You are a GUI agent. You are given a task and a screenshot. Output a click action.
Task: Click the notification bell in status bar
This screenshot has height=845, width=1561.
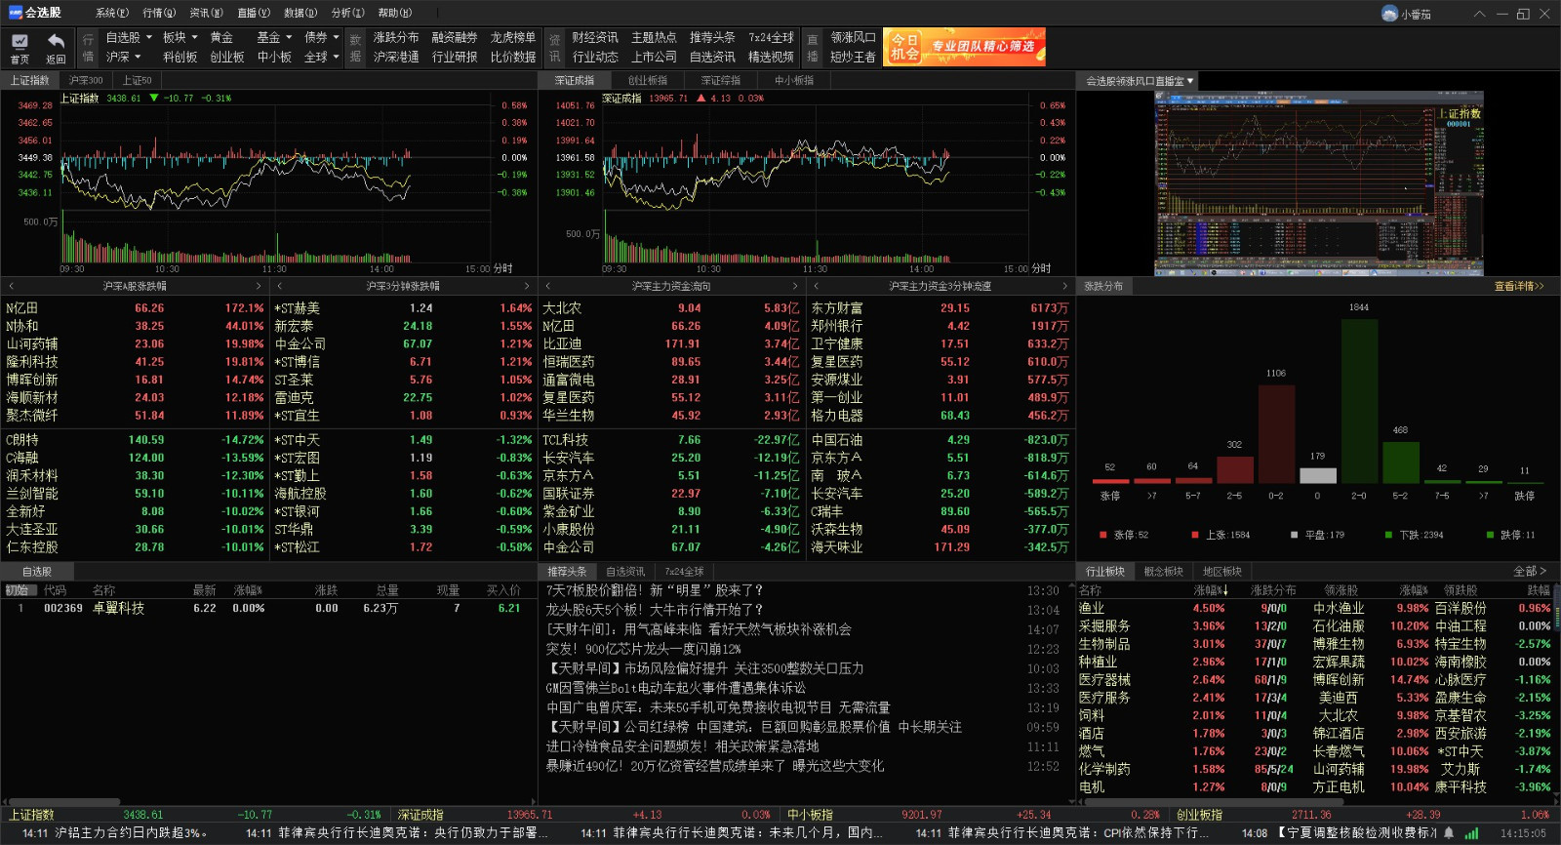tap(1449, 832)
